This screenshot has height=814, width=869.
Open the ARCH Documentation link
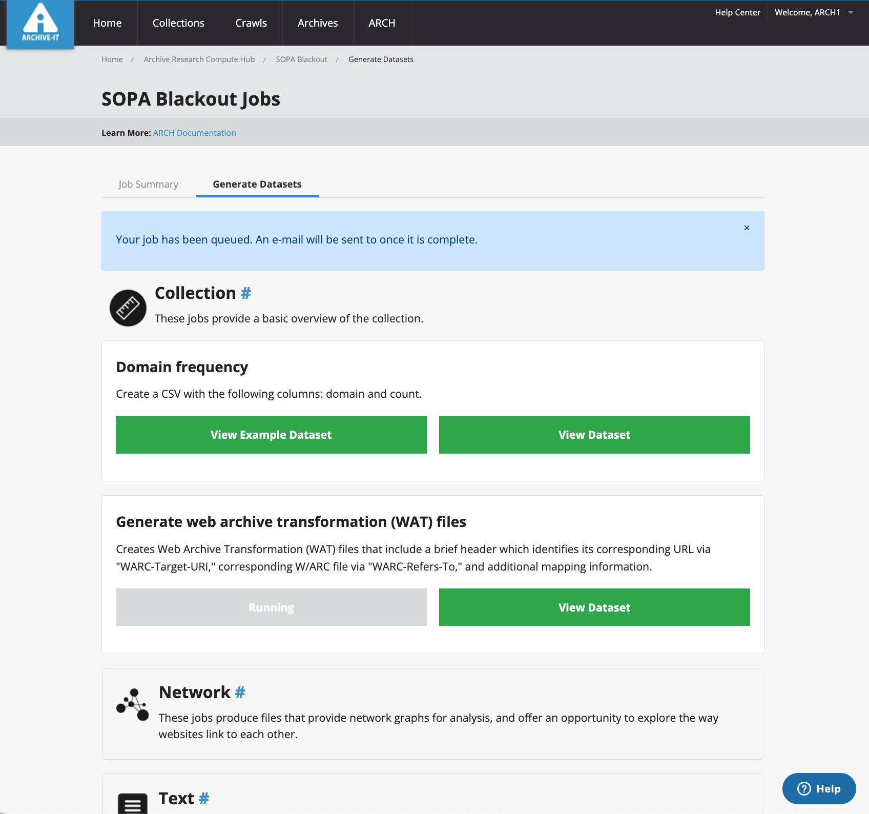(194, 133)
